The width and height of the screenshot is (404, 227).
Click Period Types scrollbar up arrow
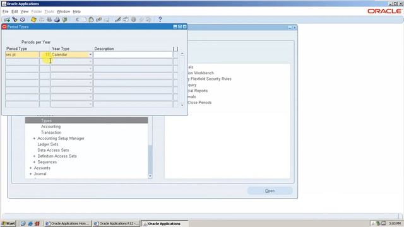tap(182, 54)
